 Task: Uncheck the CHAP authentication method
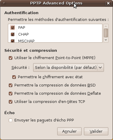pyautogui.click(x=13, y=34)
